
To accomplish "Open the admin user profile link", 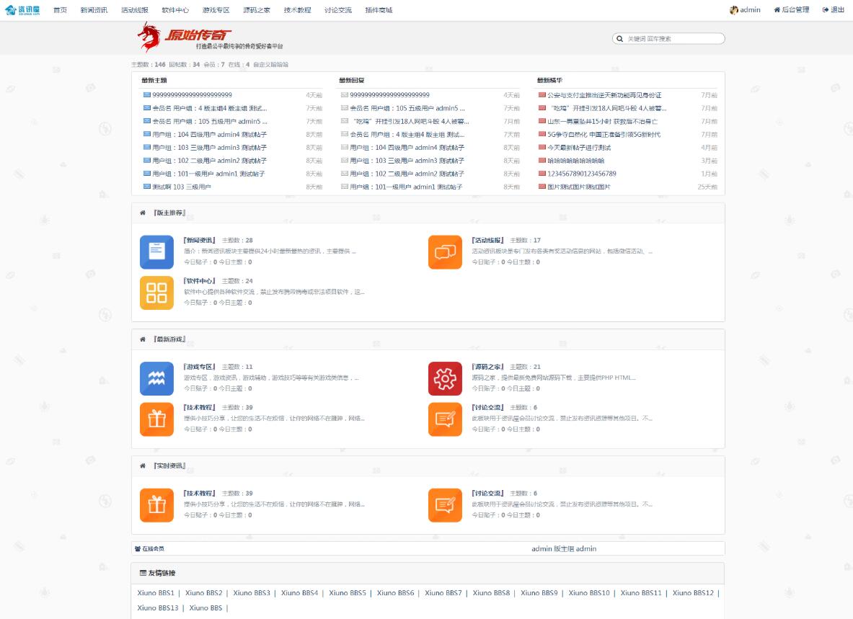I will (746, 10).
